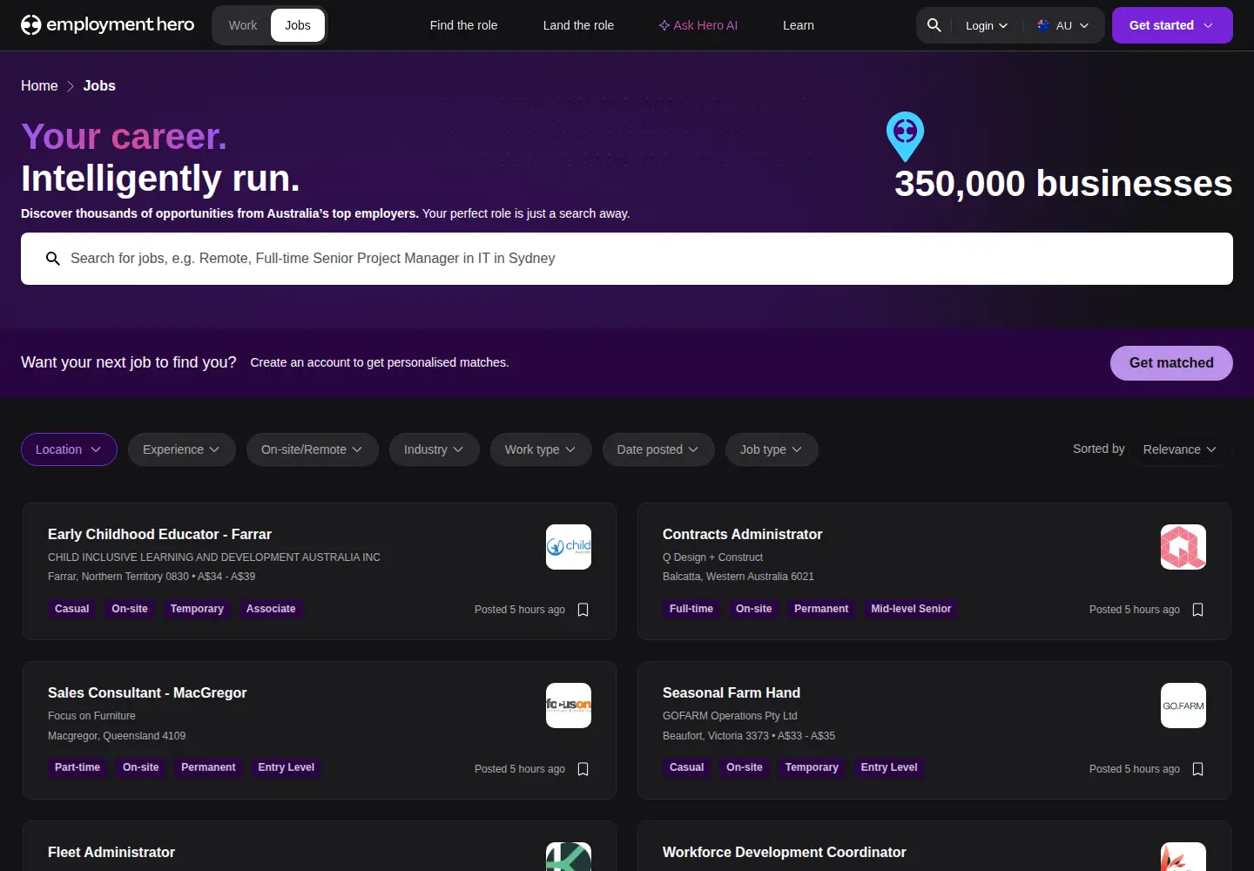Open the Early Childhood Educator - Farrar listing
This screenshot has height=871, width=1254.
pos(159,535)
